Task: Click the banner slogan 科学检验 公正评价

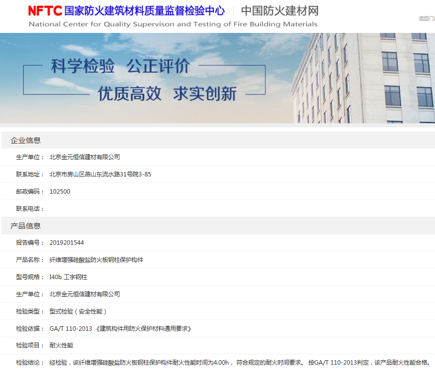Action: pos(120,66)
